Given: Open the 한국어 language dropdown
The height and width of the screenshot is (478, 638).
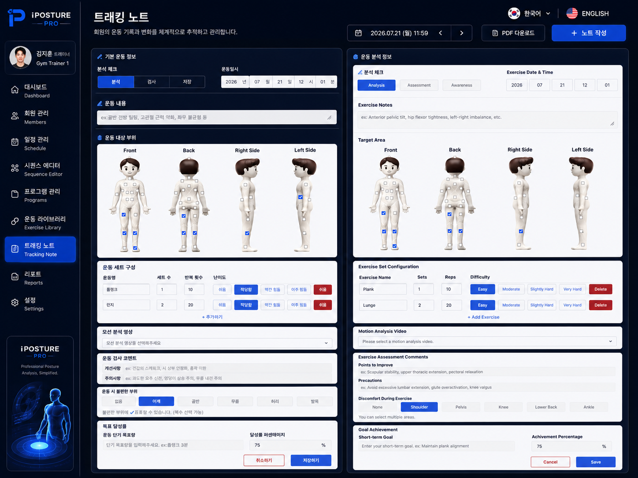Looking at the screenshot, I should pyautogui.click(x=537, y=14).
